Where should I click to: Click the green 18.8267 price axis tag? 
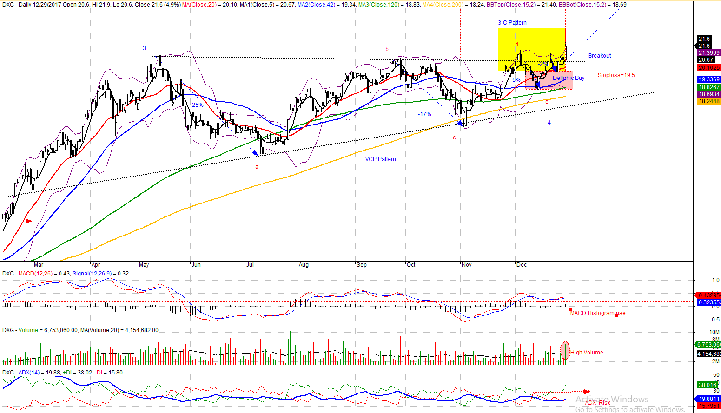(x=708, y=87)
